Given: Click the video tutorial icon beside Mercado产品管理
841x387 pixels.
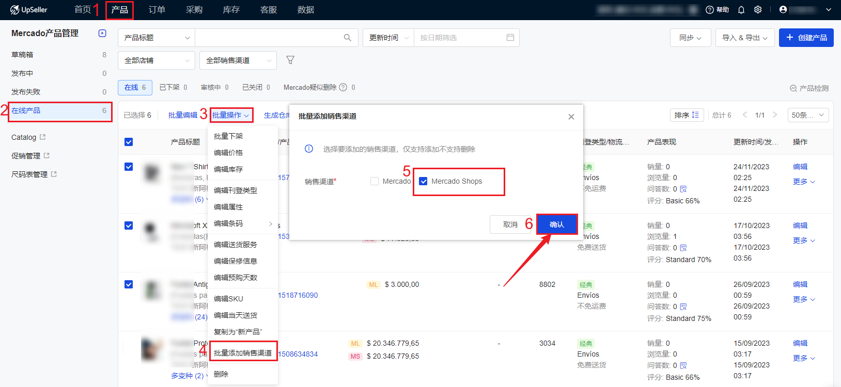Looking at the screenshot, I should point(102,33).
